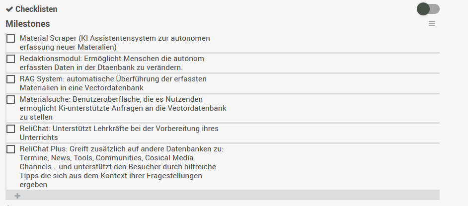Click the plus icon to add item

click(x=17, y=196)
